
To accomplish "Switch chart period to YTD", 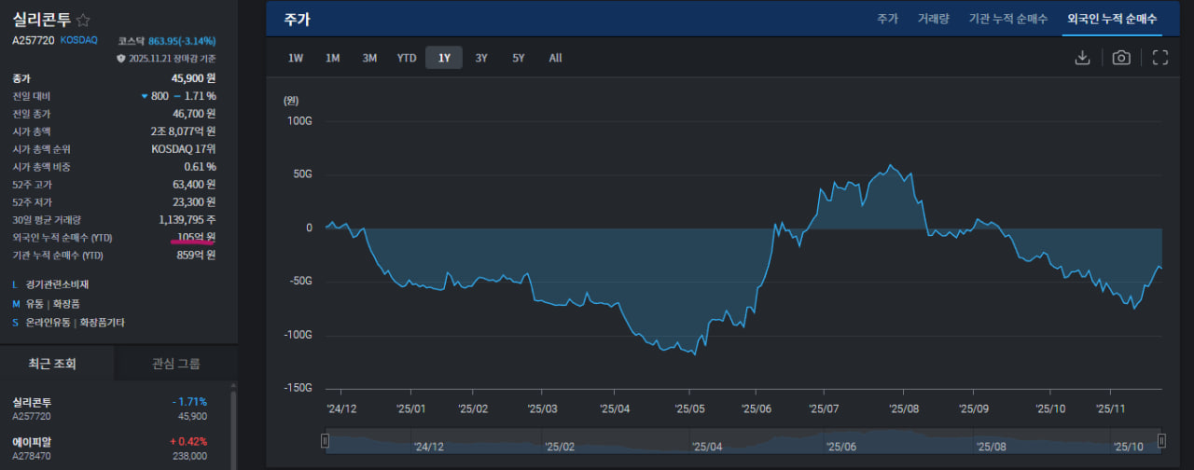I will (407, 58).
